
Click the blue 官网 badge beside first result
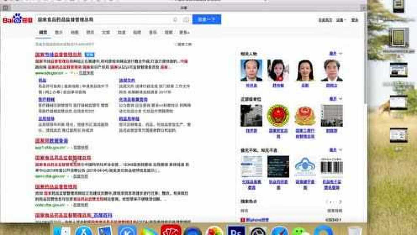click(90, 55)
